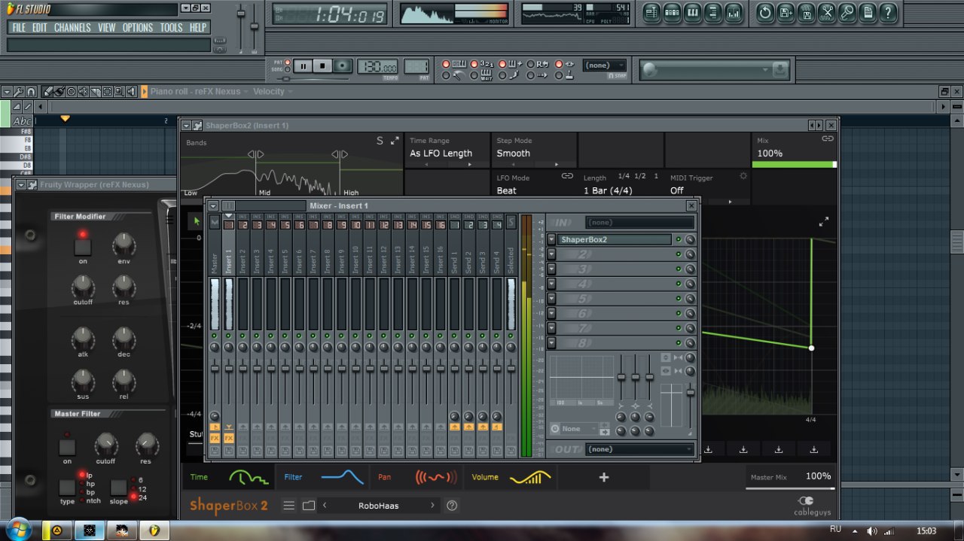Show the piano roll view icon
Image resolution: width=964 pixels, height=541 pixels.
[x=692, y=12]
